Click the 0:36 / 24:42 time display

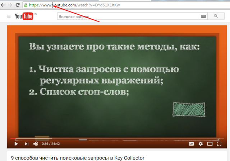pyautogui.click(x=51, y=144)
